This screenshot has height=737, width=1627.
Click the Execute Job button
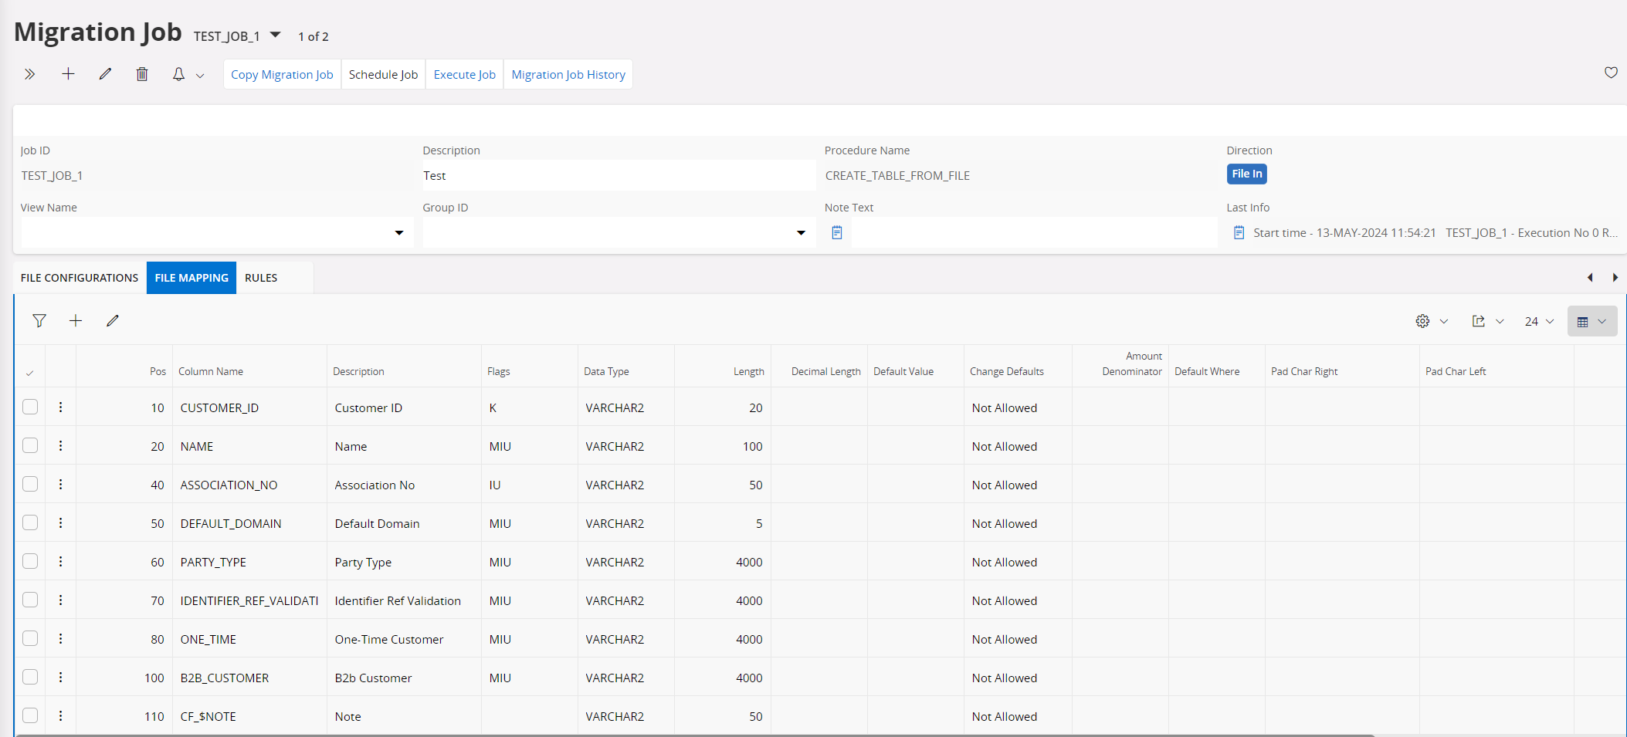tap(464, 74)
